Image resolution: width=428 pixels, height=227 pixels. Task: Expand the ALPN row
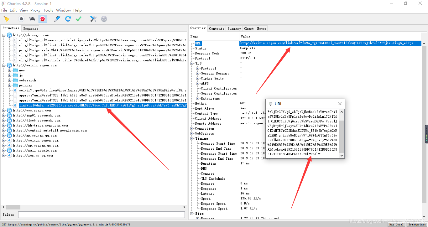click(x=198, y=83)
